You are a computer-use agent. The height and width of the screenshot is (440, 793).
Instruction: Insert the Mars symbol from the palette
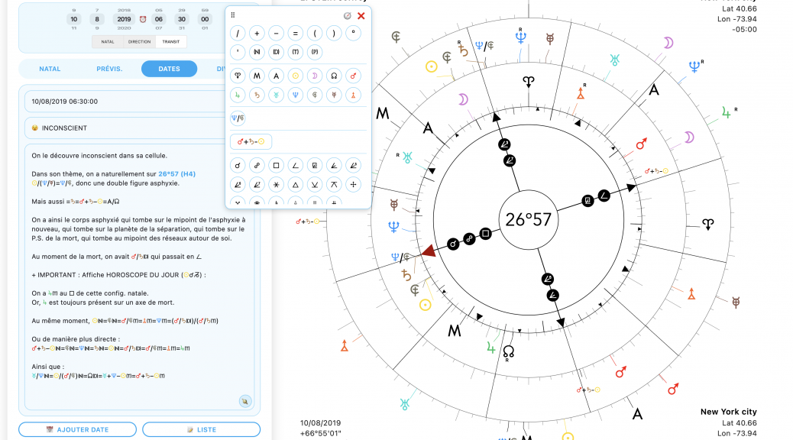coord(352,76)
